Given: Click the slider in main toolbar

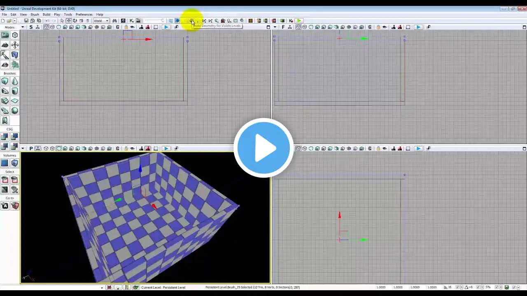Looking at the screenshot, I should click(154, 21).
